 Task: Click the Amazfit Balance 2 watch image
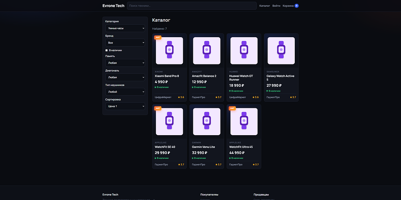(x=207, y=50)
